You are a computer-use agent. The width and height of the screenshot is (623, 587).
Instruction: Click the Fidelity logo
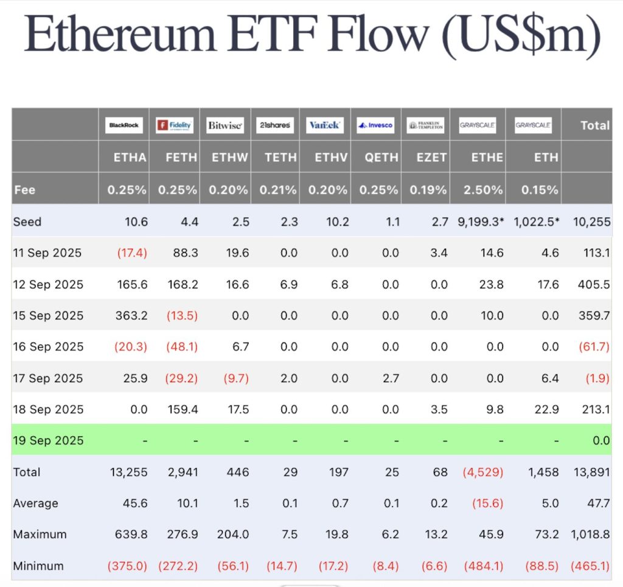(x=174, y=125)
